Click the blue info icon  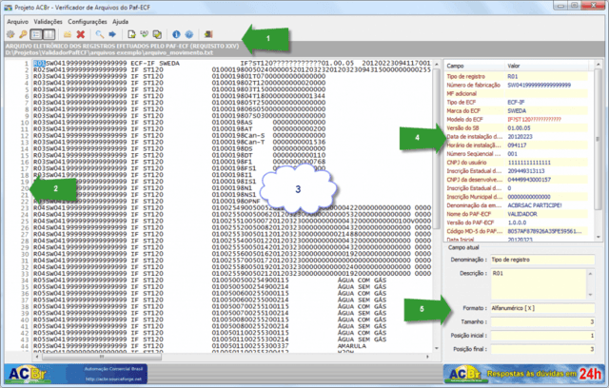[176, 34]
